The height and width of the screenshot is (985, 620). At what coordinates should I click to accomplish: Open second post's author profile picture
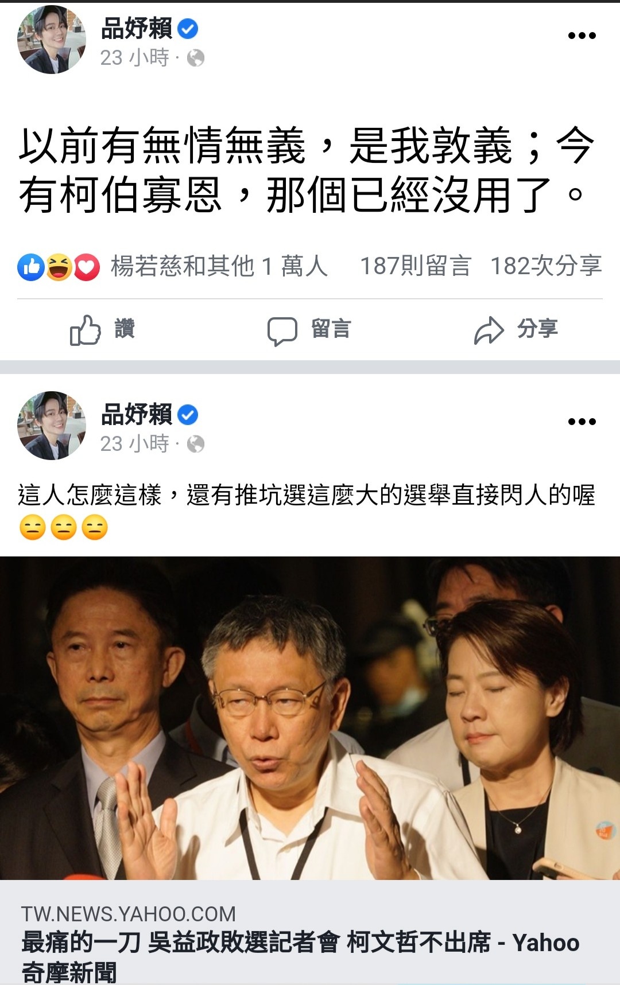pos(52,426)
